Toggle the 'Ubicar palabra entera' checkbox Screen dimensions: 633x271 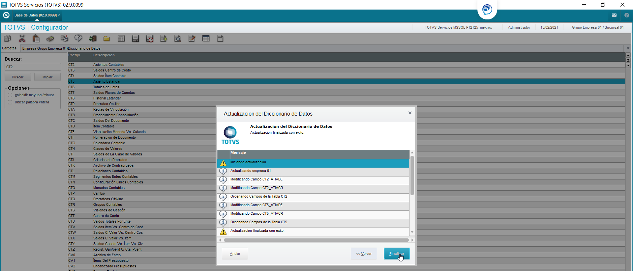(10, 102)
